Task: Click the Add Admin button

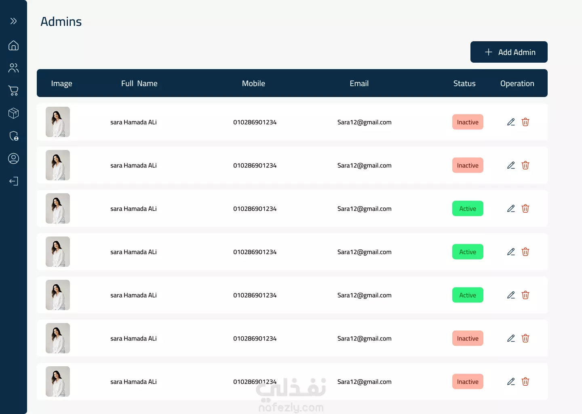Action: (509, 52)
